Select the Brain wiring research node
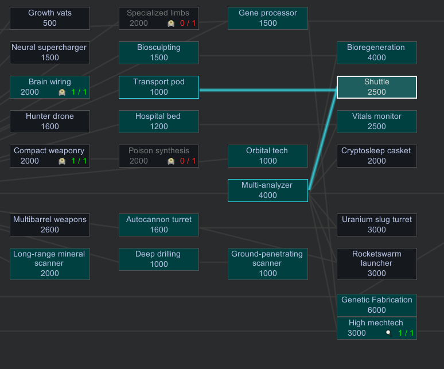The image size is (444, 369). click(50, 87)
